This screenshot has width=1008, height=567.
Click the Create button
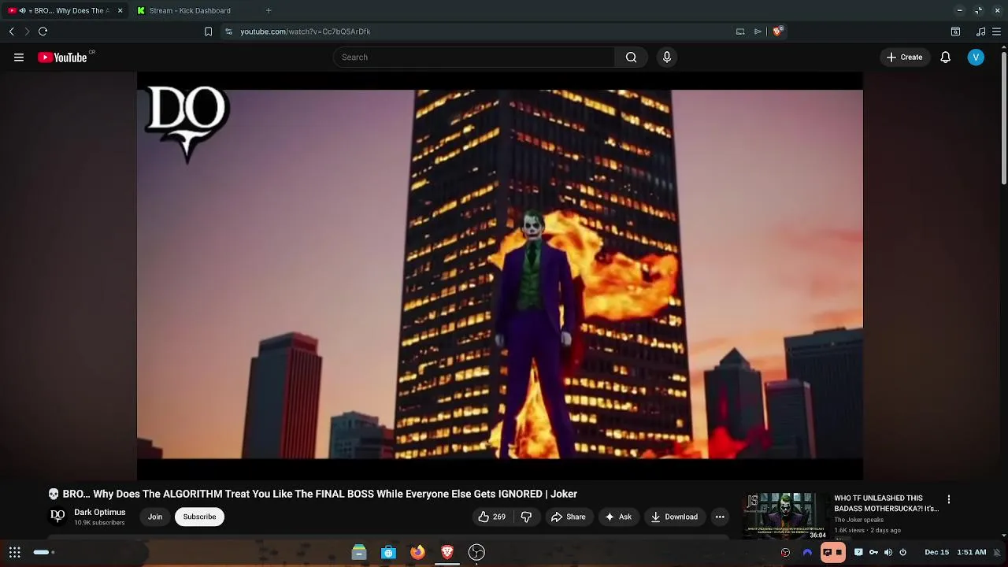[x=904, y=57]
